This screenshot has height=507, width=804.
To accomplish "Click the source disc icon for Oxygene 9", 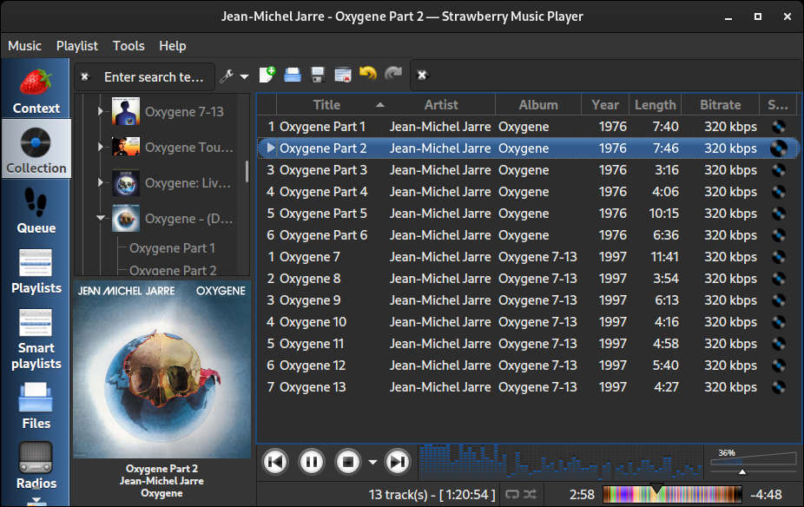I will [x=778, y=300].
